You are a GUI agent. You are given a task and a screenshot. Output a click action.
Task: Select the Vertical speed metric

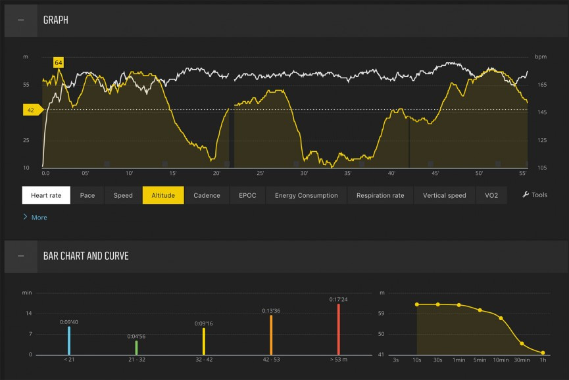point(444,195)
